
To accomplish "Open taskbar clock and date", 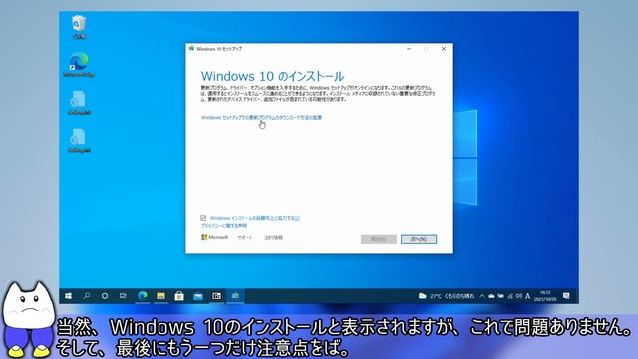I will coord(545,296).
